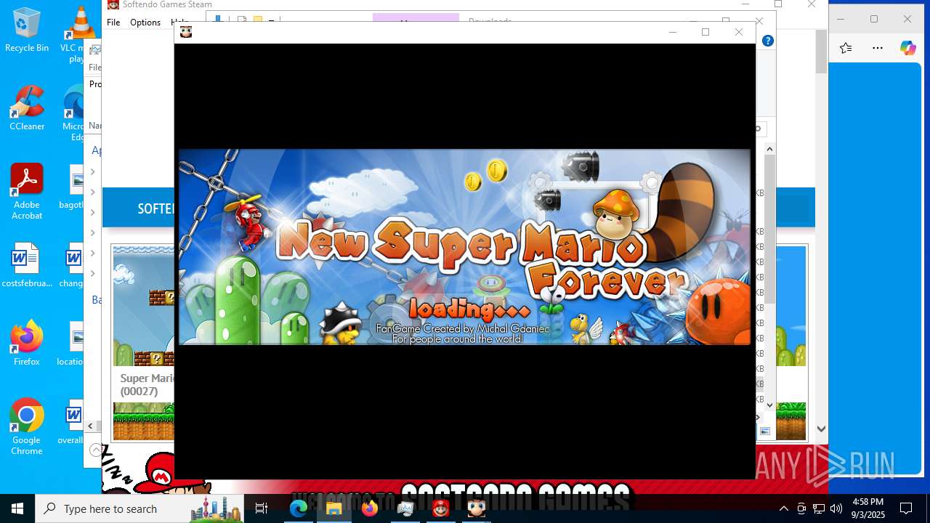Click the Mario icon in game window title bar
This screenshot has height=523, width=930.
coord(186,32)
